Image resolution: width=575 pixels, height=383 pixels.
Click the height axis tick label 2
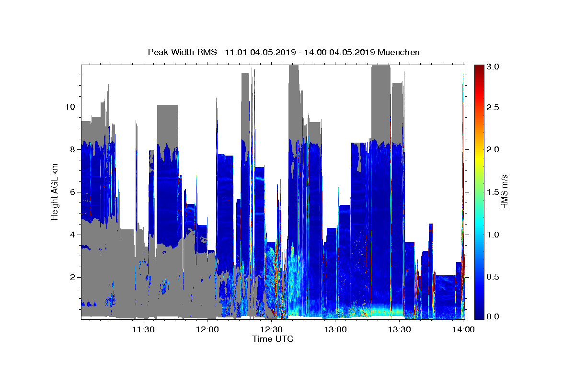pos(74,277)
